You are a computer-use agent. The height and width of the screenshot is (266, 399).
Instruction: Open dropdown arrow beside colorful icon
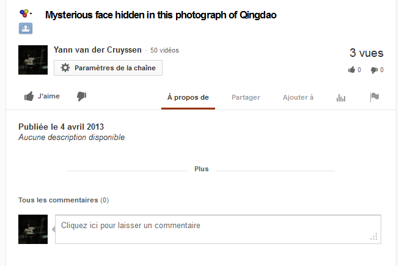coord(31,13)
